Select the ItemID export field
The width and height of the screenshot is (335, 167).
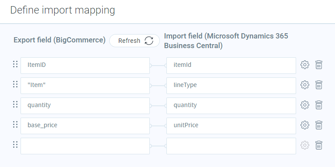click(85, 66)
